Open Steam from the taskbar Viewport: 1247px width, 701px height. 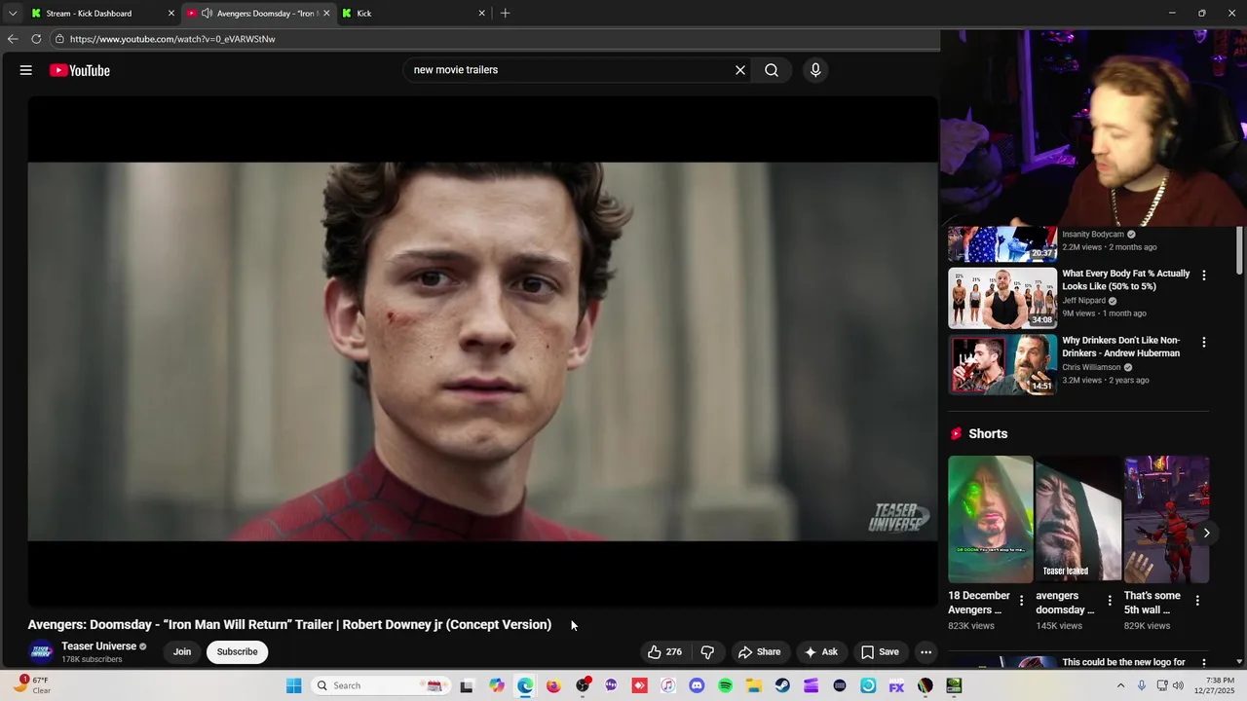(782, 685)
